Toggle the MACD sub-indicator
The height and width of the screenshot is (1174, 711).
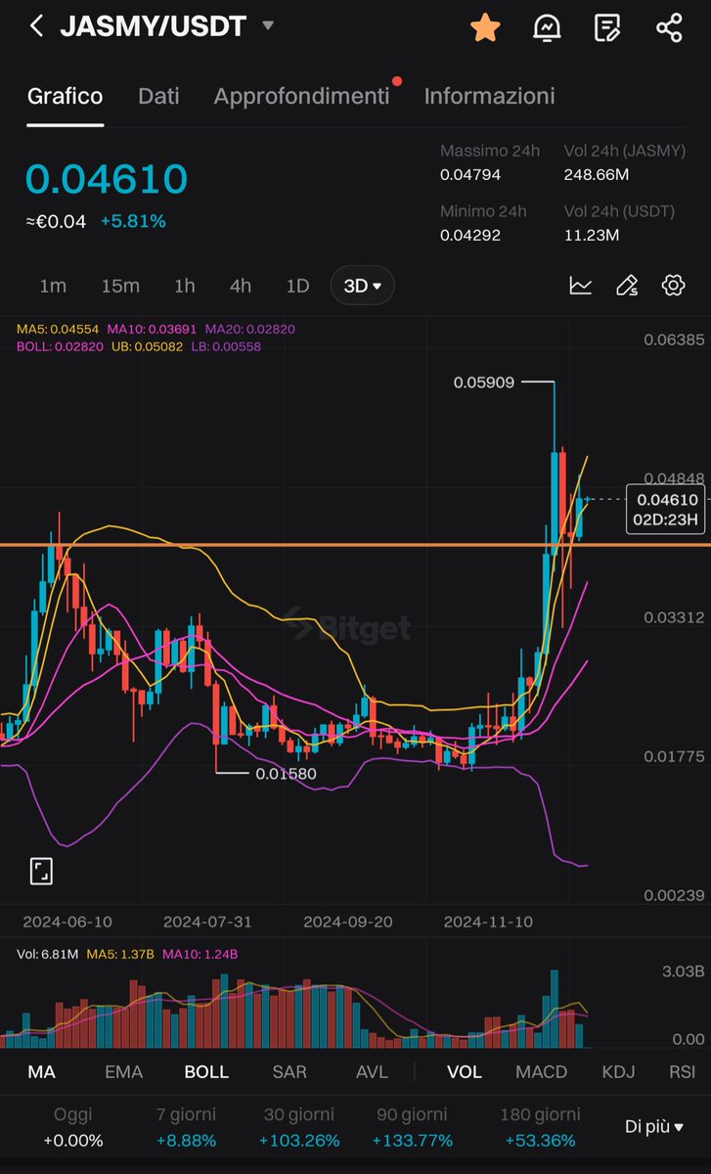tap(542, 1071)
